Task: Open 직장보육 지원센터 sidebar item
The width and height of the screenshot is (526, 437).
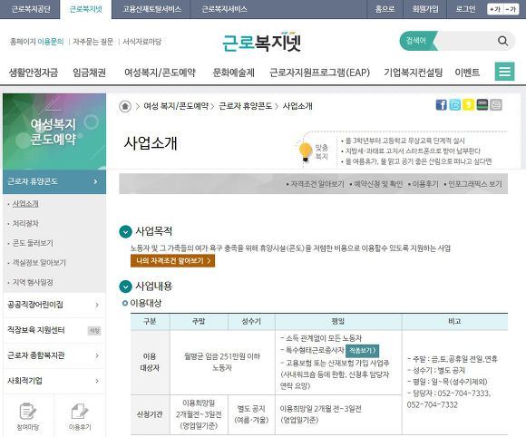Action: 54,330
